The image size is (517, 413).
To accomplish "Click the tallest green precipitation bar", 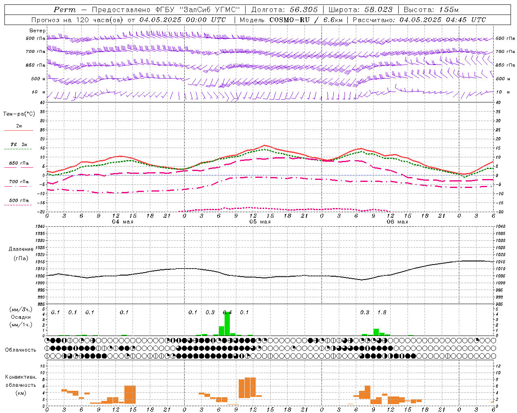I will (x=227, y=324).
